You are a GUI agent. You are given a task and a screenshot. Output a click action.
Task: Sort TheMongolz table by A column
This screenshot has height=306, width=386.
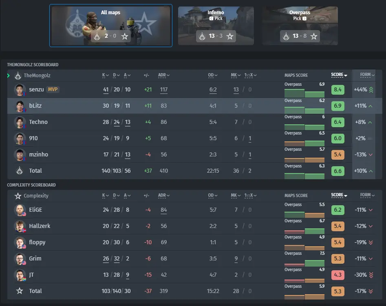click(x=127, y=75)
